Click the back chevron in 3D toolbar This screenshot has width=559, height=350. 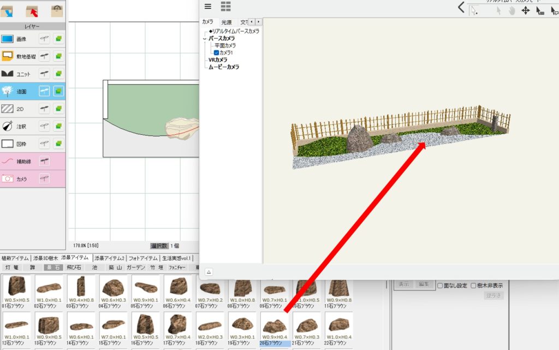(x=461, y=7)
